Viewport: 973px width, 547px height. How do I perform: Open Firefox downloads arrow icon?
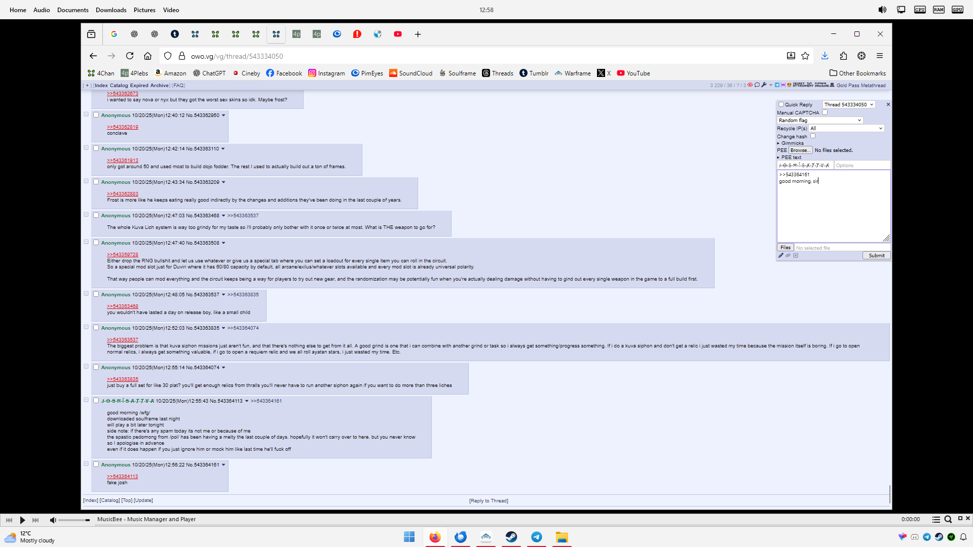click(825, 56)
